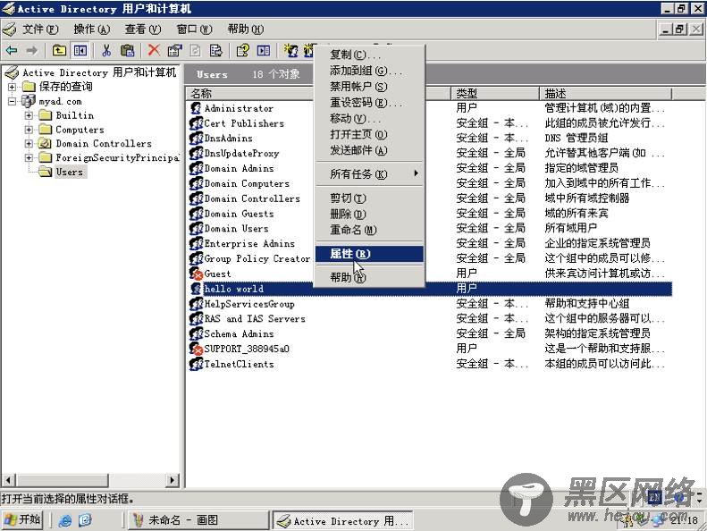Select the Builtin folder in tree
Screen dimensions: 707x531
[75, 115]
